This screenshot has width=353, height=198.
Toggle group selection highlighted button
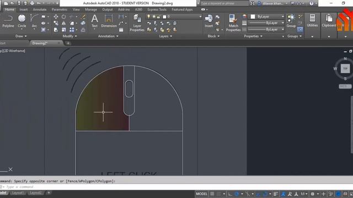point(300,30)
